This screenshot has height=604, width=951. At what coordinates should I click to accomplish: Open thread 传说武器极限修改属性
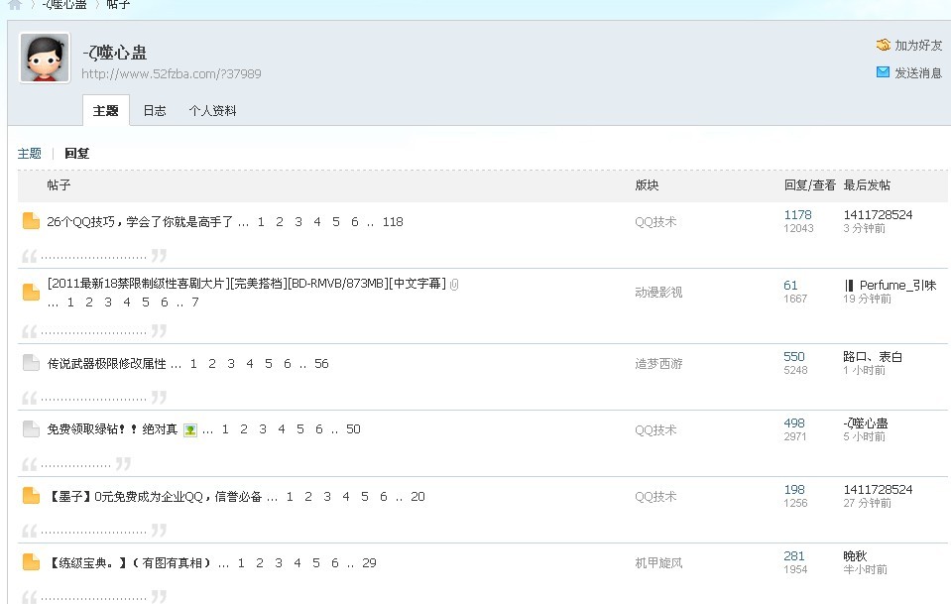pyautogui.click(x=107, y=364)
